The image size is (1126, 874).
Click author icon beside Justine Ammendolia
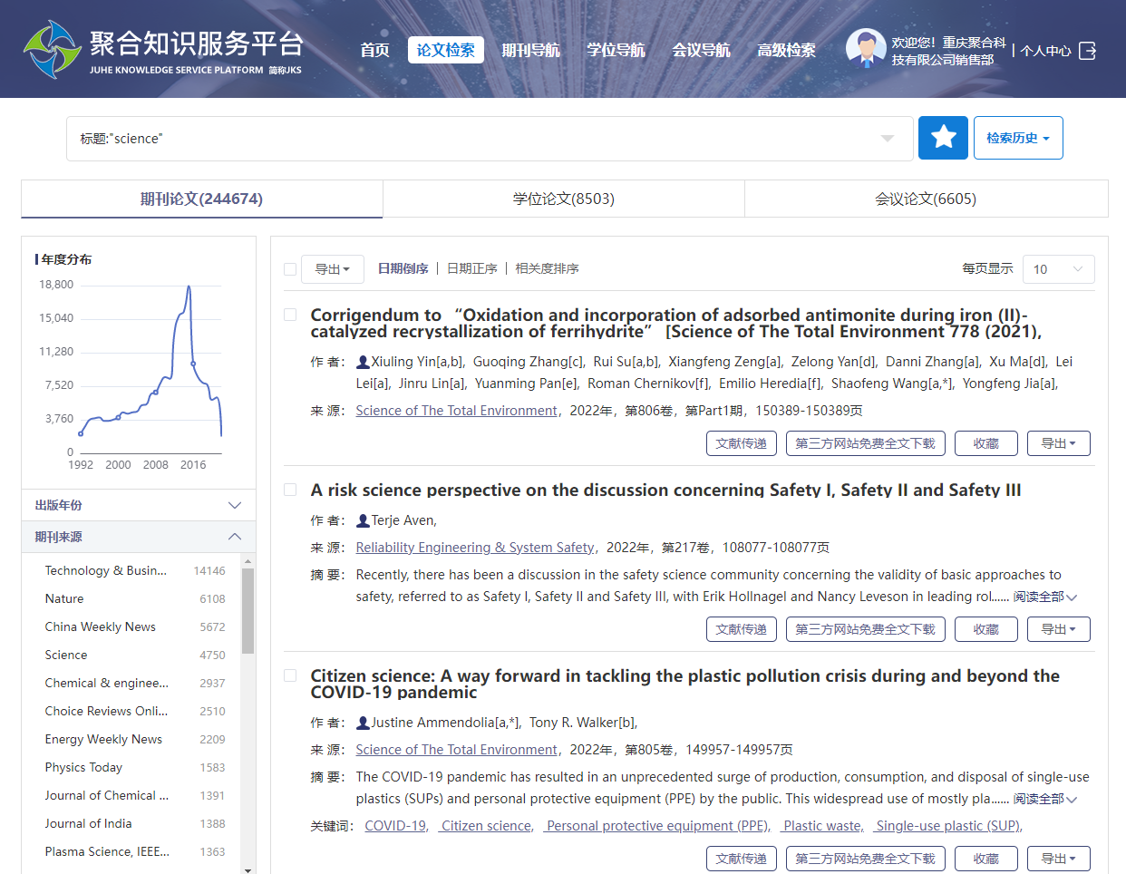point(363,723)
